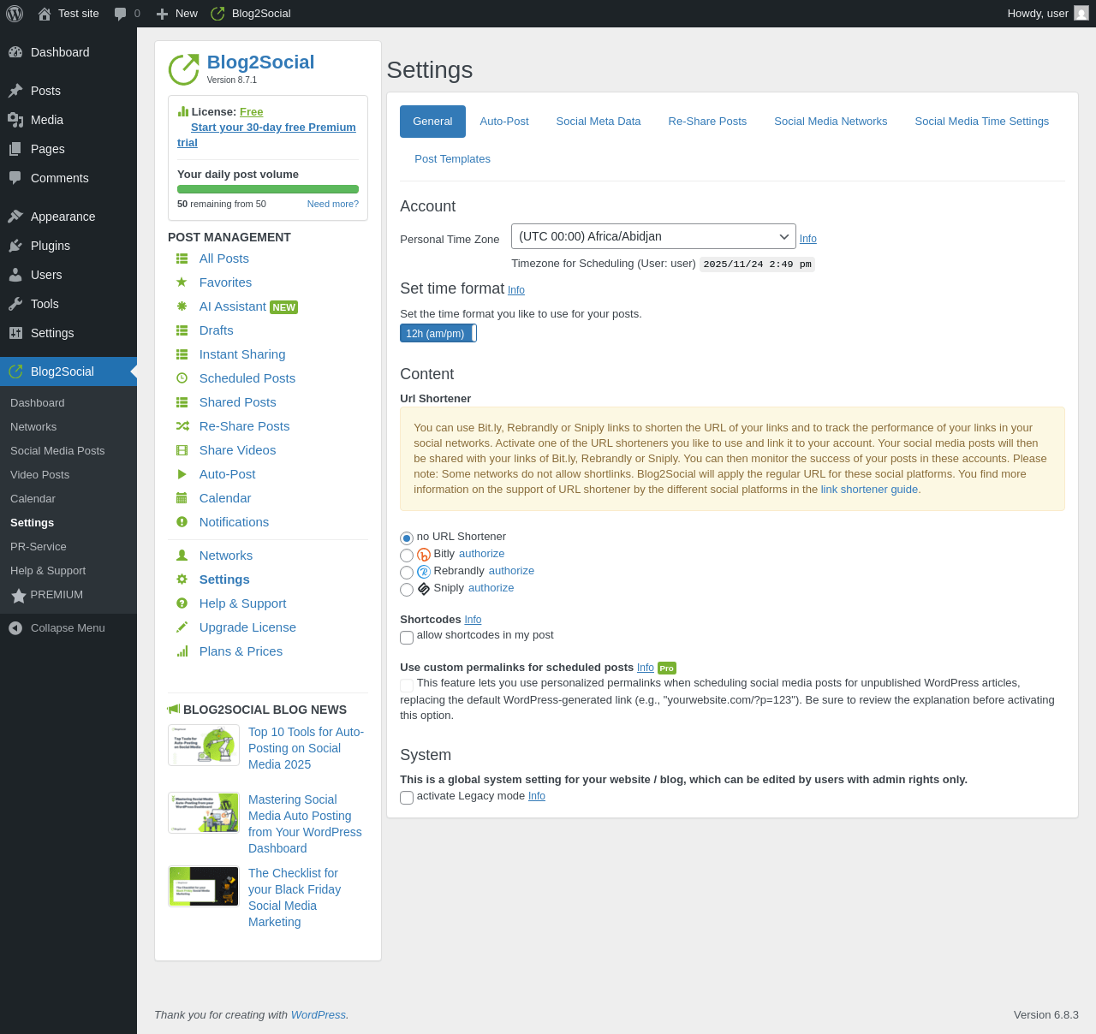The height and width of the screenshot is (1034, 1096).
Task: Open the Social Meta Data tab
Action: pyautogui.click(x=599, y=122)
